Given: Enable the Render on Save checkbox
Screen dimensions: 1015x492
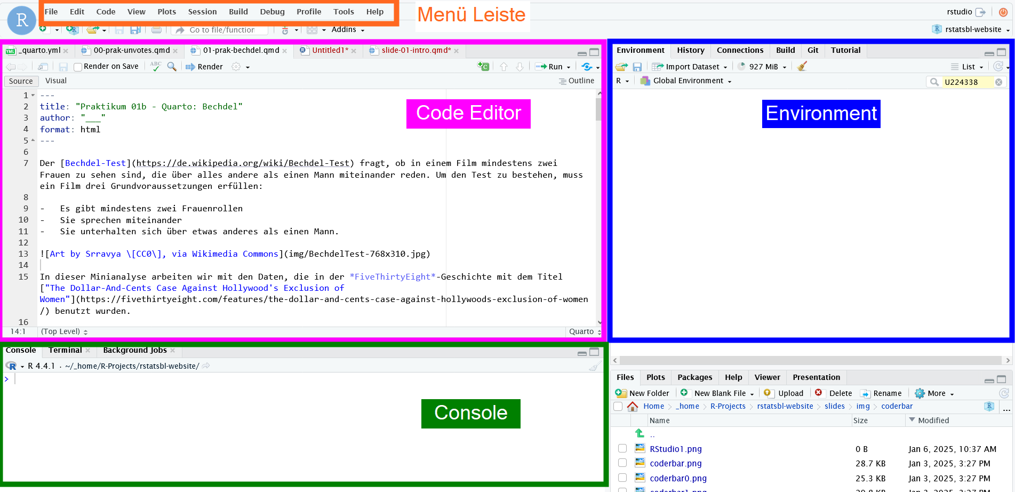Looking at the screenshot, I should (78, 67).
